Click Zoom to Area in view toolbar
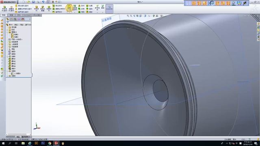The width and height of the screenshot is (260, 146). (x=131, y=16)
